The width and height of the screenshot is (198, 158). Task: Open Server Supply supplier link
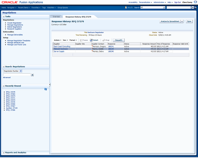pyautogui.click(x=59, y=52)
